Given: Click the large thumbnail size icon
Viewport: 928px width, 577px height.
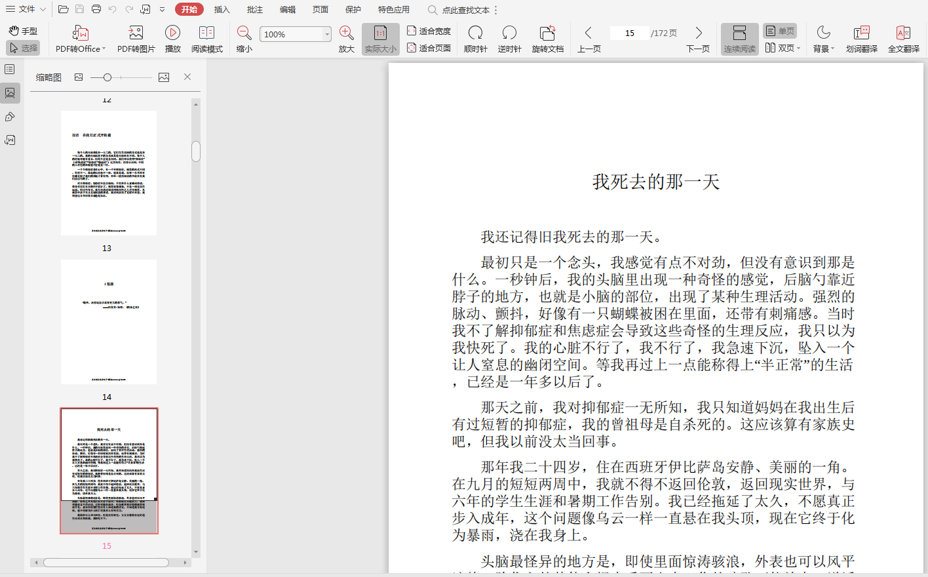Looking at the screenshot, I should pos(164,77).
